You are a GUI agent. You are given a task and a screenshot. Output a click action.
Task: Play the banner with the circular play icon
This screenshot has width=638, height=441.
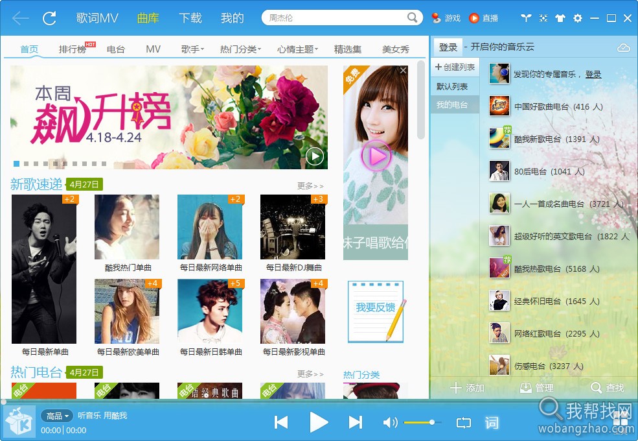point(315,156)
